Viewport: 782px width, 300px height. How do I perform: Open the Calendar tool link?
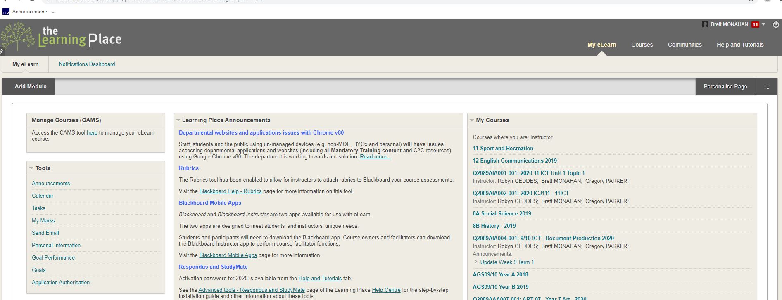pyautogui.click(x=43, y=196)
